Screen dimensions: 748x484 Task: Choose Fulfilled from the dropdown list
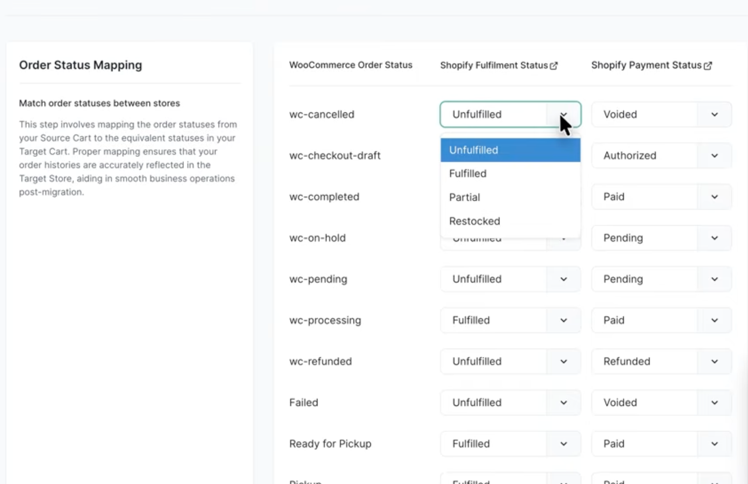pyautogui.click(x=510, y=173)
